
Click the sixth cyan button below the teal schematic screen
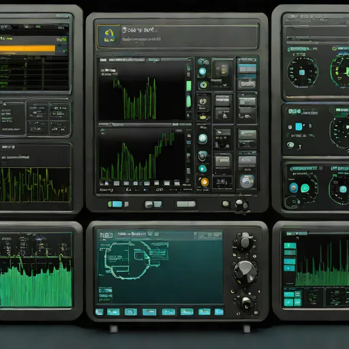(187, 312)
